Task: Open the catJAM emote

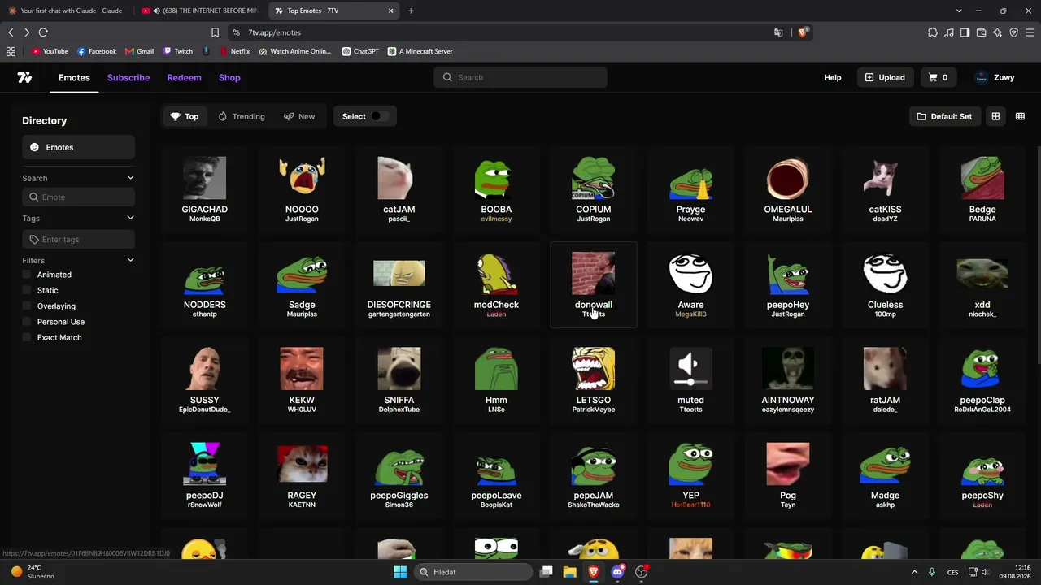Action: pos(399,189)
